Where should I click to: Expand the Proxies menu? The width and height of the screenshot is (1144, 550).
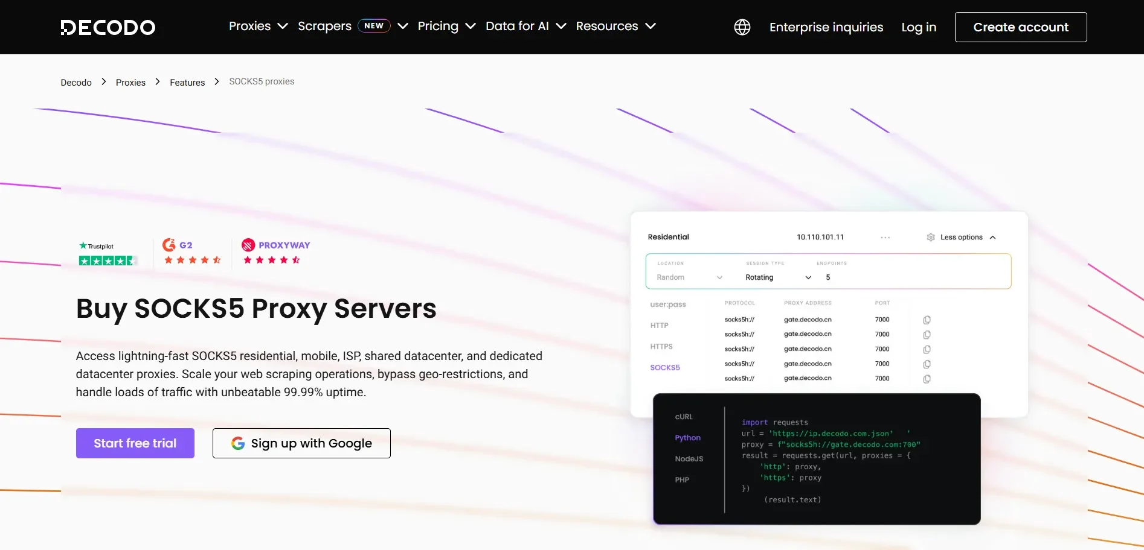click(258, 26)
